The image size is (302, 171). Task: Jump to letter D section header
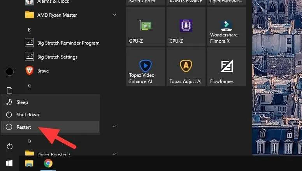(29, 142)
